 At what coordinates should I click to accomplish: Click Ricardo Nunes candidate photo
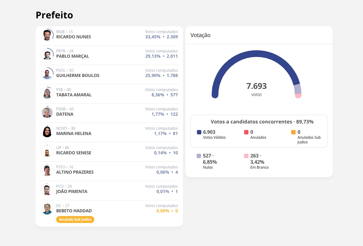click(47, 35)
